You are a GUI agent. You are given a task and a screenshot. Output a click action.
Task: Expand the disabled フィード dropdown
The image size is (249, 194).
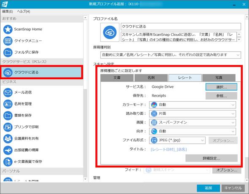tap(177, 170)
